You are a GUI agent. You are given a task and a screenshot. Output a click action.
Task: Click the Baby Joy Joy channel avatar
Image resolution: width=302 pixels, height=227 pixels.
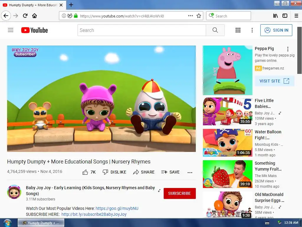pyautogui.click(x=14, y=192)
